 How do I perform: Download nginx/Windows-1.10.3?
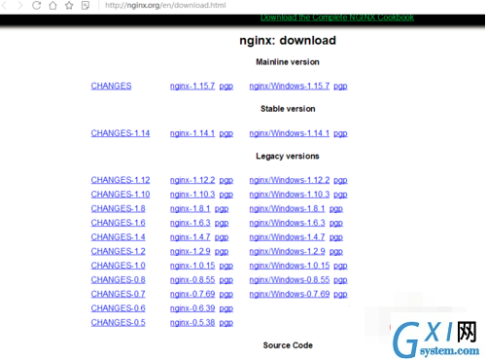pos(290,195)
